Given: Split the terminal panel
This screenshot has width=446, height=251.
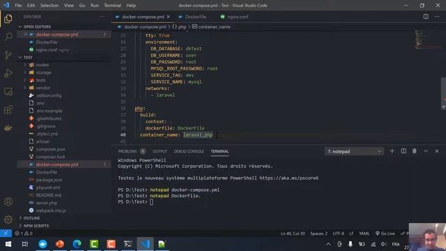Looking at the screenshot, I should coord(403,151).
